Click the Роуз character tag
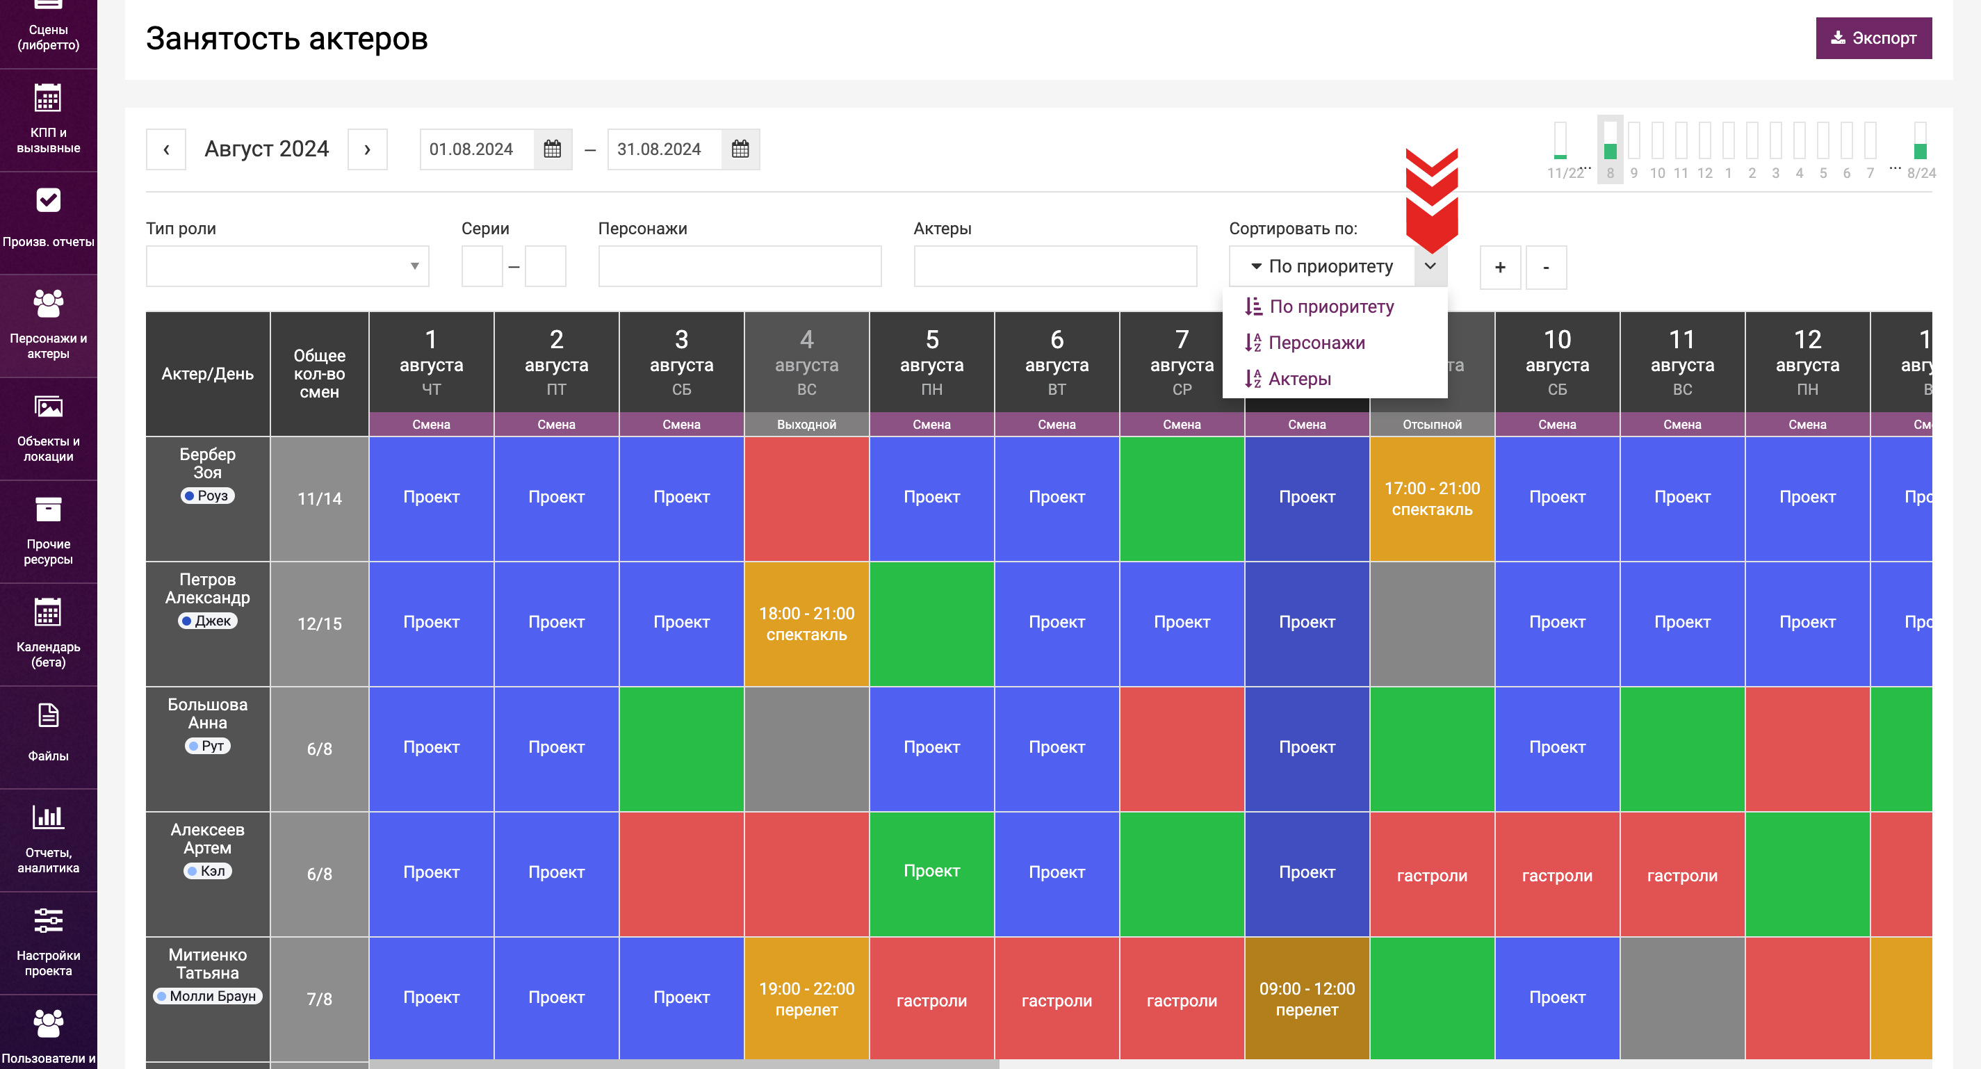The width and height of the screenshot is (1981, 1069). (208, 496)
